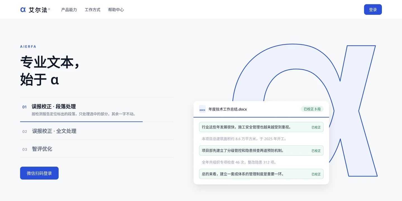Image resolution: width=402 pixels, height=201 pixels.
Task: Click the 已校正 3 段 status badge
Action: pyautogui.click(x=312, y=109)
